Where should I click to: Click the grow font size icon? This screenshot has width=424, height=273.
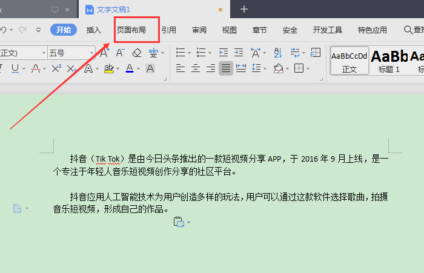(x=104, y=53)
